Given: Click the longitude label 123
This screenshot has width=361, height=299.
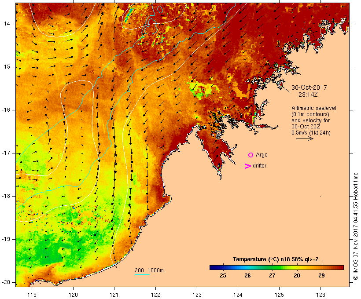Looking at the screenshot, I should [x=197, y=295].
